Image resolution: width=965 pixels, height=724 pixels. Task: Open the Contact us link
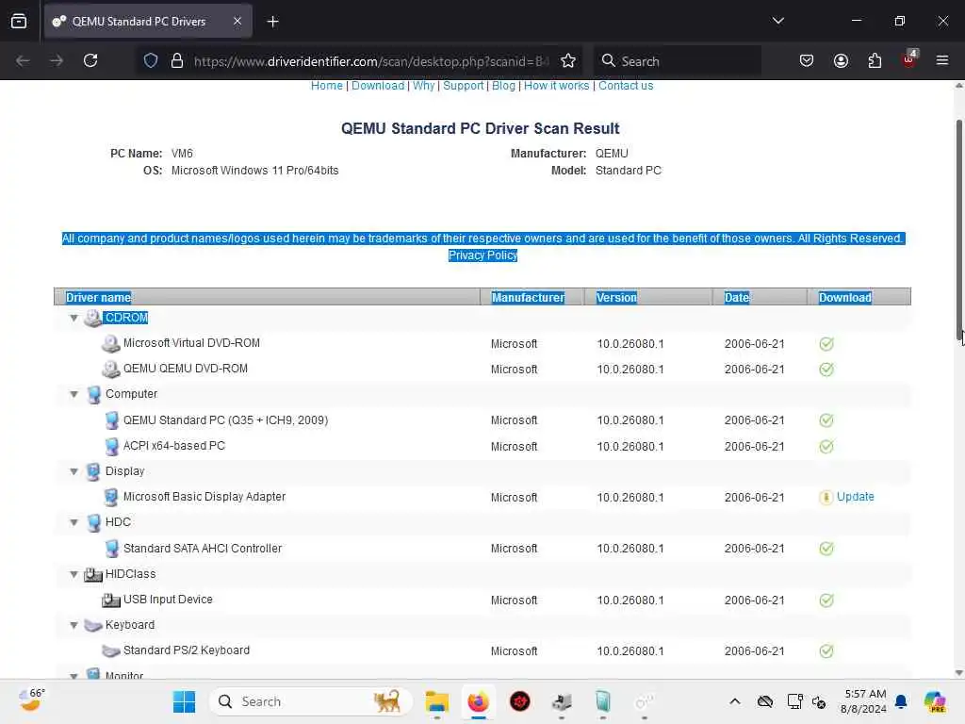coord(626,86)
